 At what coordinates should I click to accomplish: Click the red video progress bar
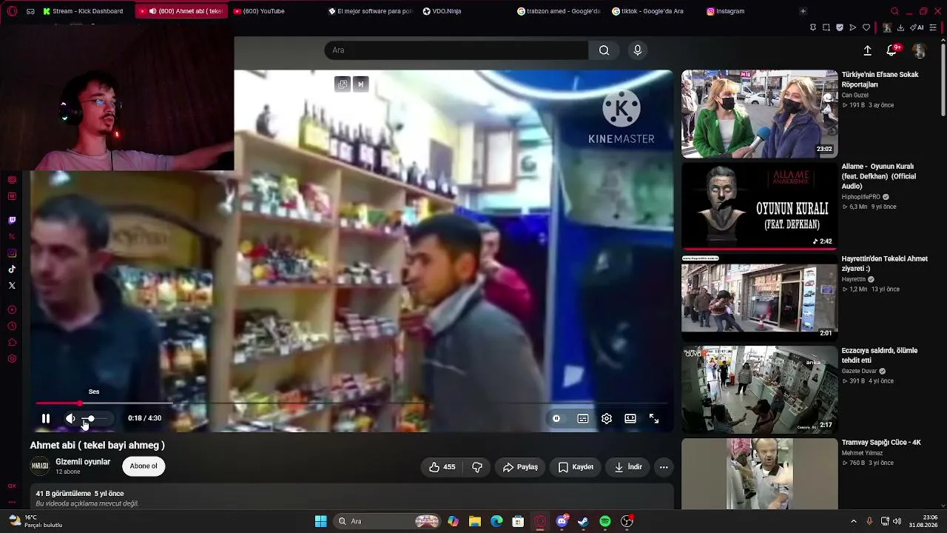[x=58, y=403]
